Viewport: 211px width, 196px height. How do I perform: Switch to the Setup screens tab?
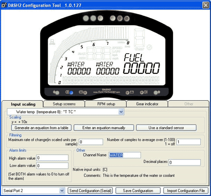tap(64, 104)
